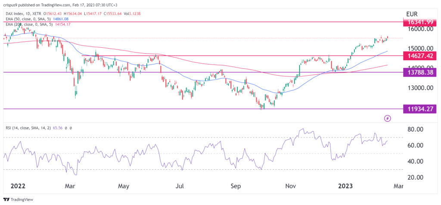Click the RSI 20.00 axis value
Viewport: 441px width, 205px height.
(415, 177)
